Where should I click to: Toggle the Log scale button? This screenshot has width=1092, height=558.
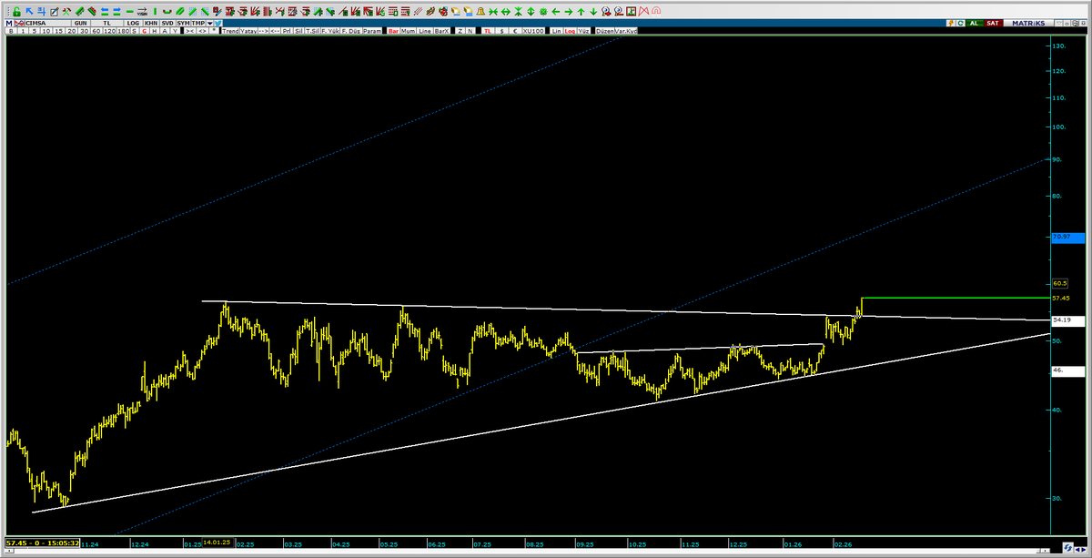[x=570, y=30]
